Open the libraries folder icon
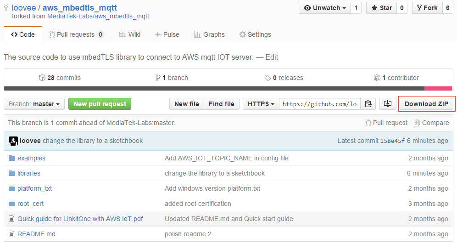 [11, 173]
